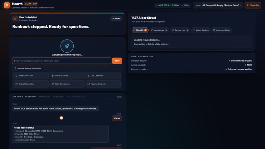Click the power icon on Shutoffs tab

click(134, 30)
